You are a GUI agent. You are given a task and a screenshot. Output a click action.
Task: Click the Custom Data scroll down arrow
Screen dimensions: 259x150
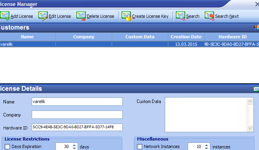tap(249, 128)
